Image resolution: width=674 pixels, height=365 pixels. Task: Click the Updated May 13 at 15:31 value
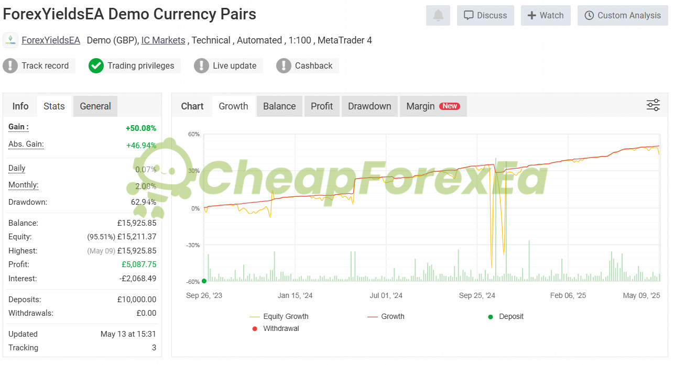point(128,334)
